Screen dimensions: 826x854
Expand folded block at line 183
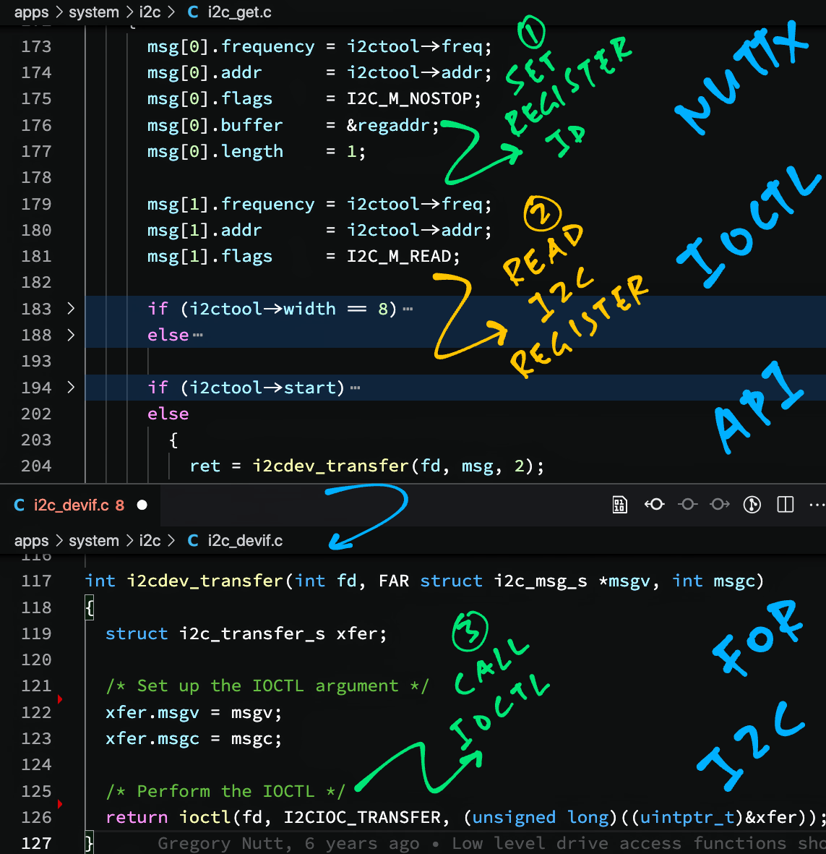pos(71,308)
